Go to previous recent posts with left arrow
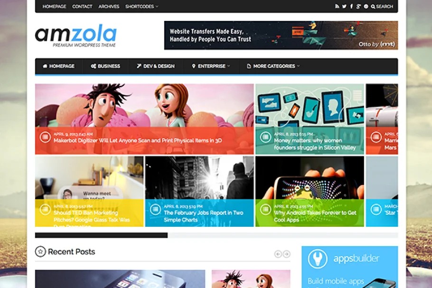This screenshot has height=288, width=432. (x=278, y=254)
